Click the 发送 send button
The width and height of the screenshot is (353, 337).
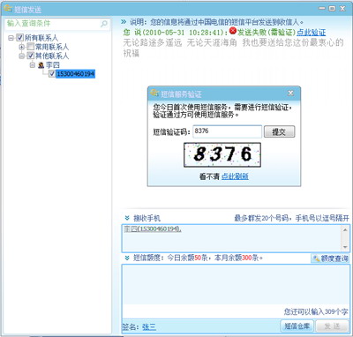coord(332,326)
